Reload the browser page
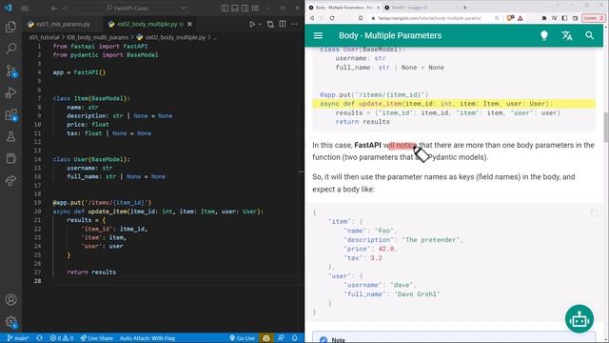 pyautogui.click(x=332, y=18)
